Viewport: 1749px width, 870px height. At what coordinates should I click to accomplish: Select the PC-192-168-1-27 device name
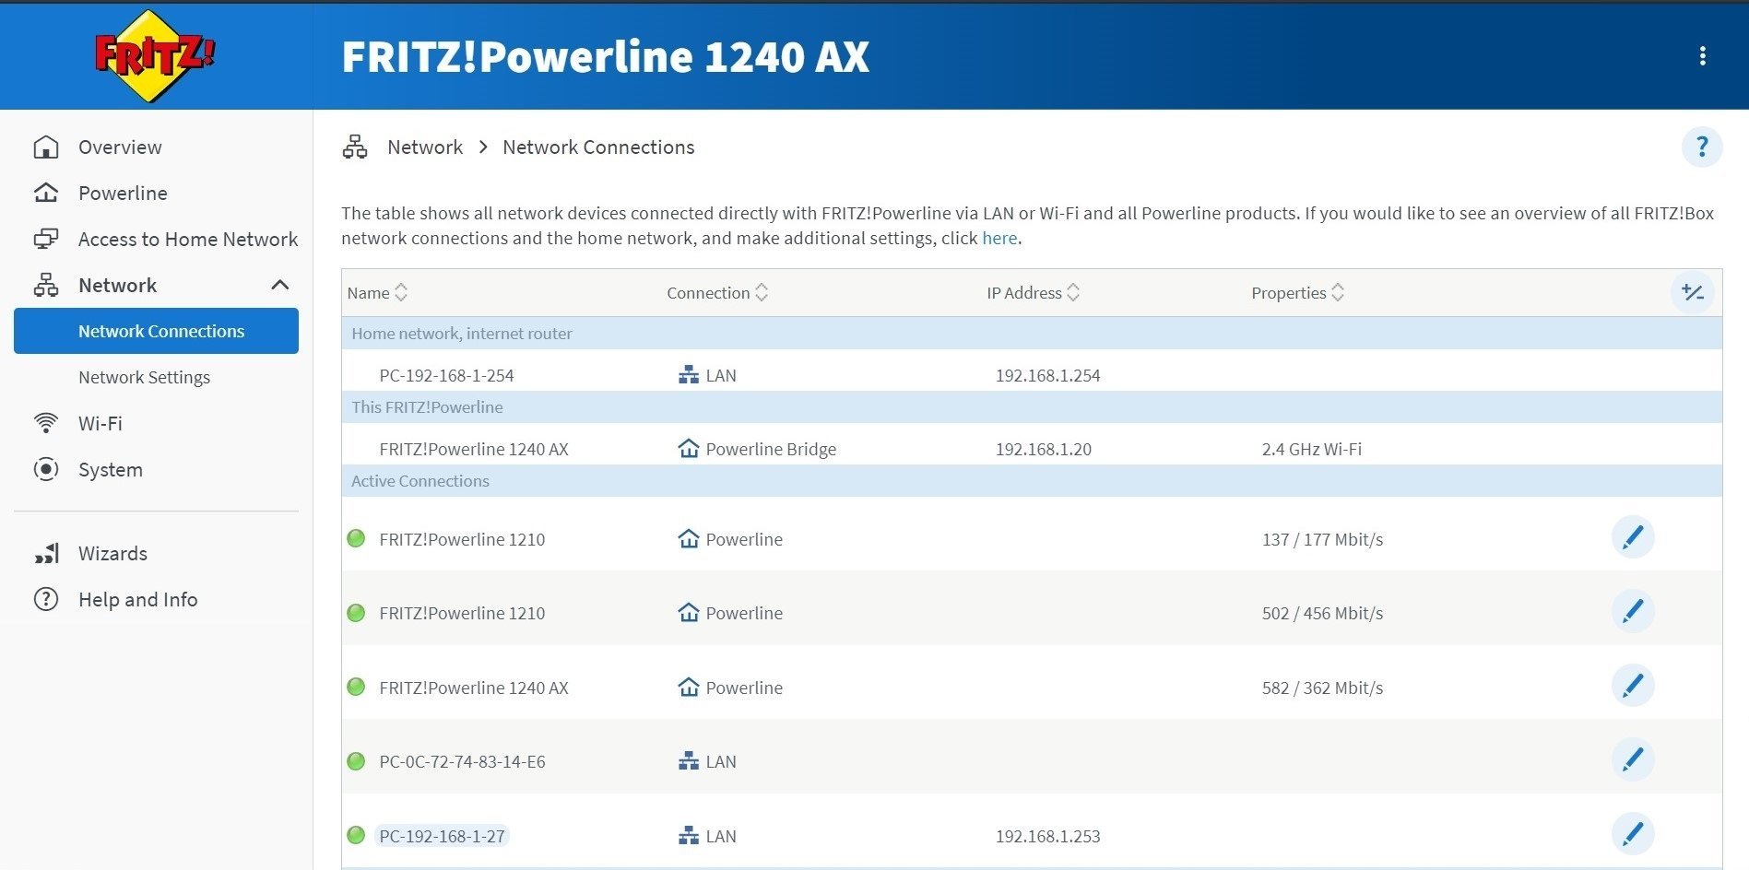[x=443, y=836]
